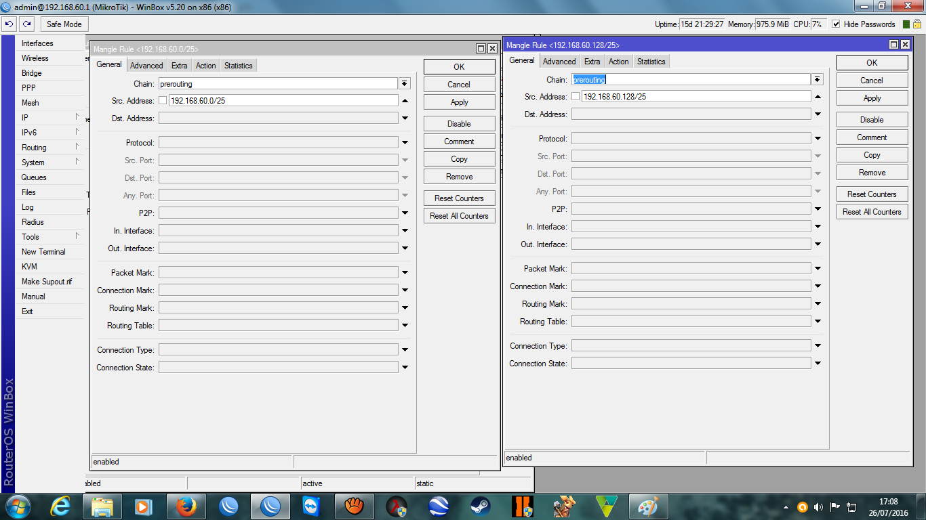Collapse Src. Address field in 192.168.60.0/25 rule

click(x=405, y=101)
